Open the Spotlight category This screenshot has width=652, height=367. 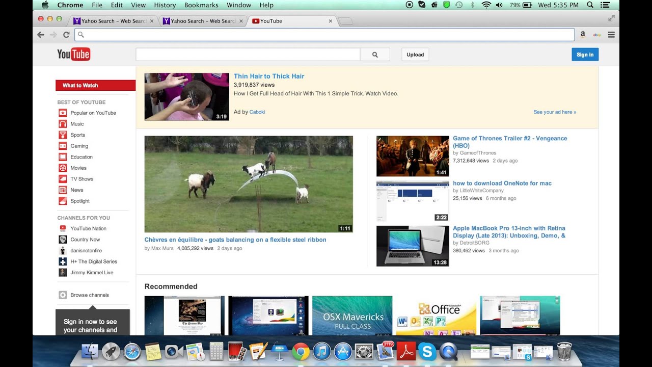(x=80, y=201)
